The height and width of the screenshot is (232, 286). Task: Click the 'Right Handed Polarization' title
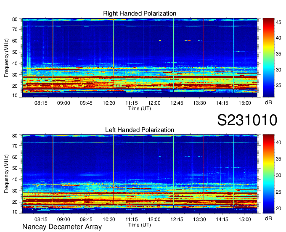tap(140, 13)
